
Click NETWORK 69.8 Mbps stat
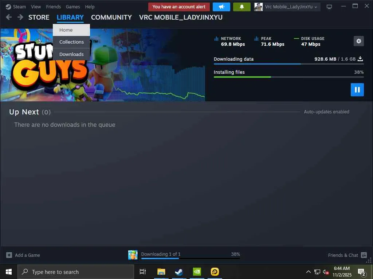(229, 41)
